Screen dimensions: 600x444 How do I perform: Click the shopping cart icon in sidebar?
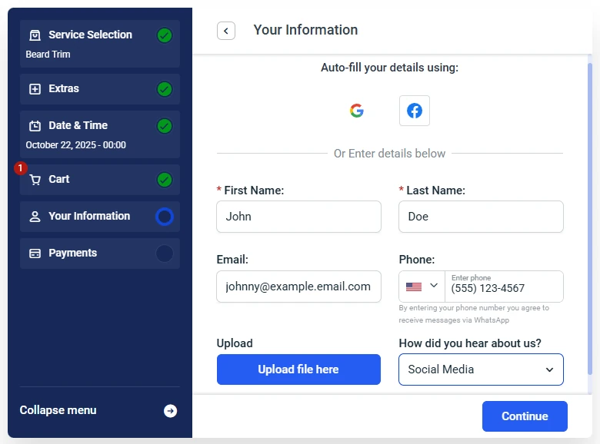(x=35, y=180)
